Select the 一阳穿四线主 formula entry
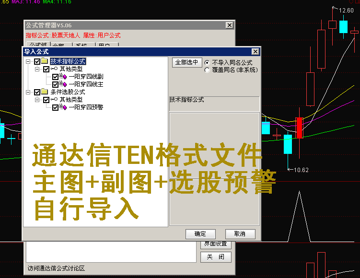This screenshot has height=278, width=360. [x=86, y=84]
